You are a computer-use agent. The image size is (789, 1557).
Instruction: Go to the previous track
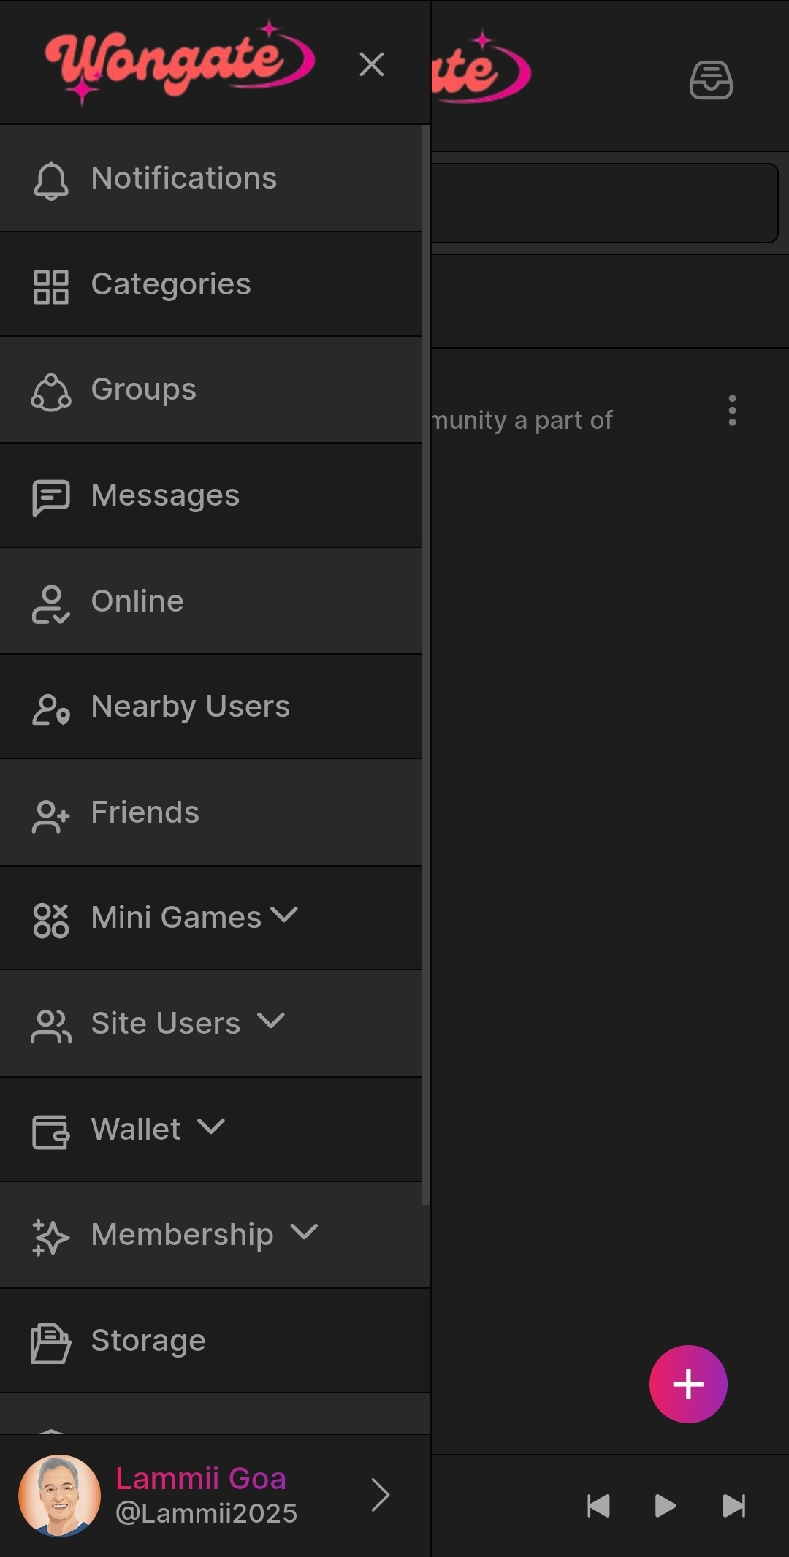point(598,1506)
